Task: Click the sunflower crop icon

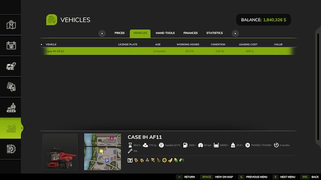Action: [x=164, y=160]
